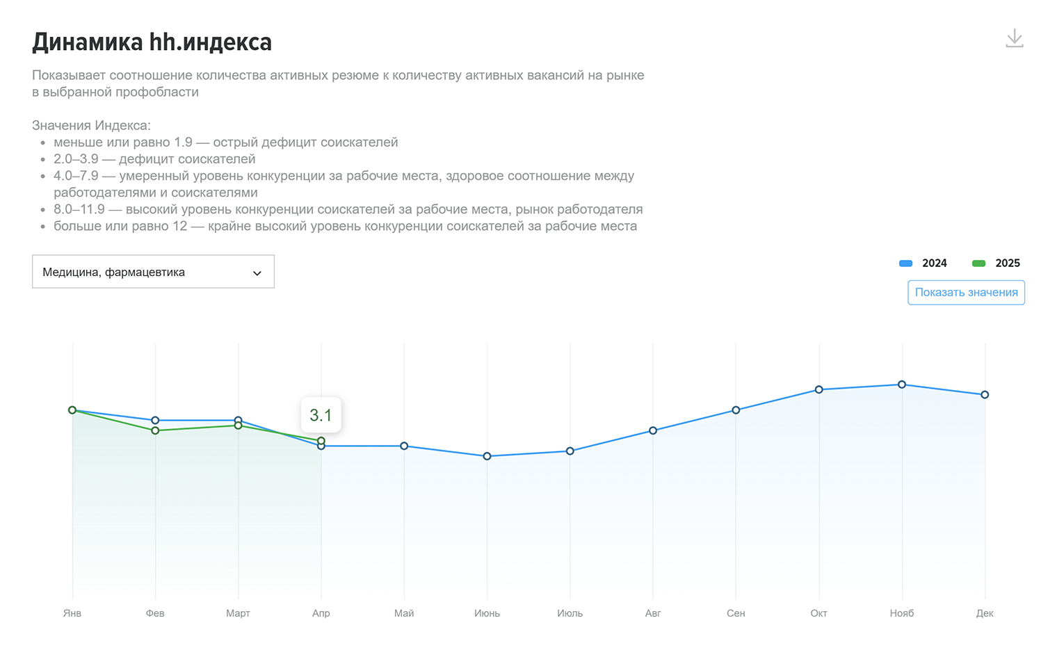Click the больше или равно 12 bullet
This screenshot has height=664, width=1057.
pyautogui.click(x=345, y=226)
